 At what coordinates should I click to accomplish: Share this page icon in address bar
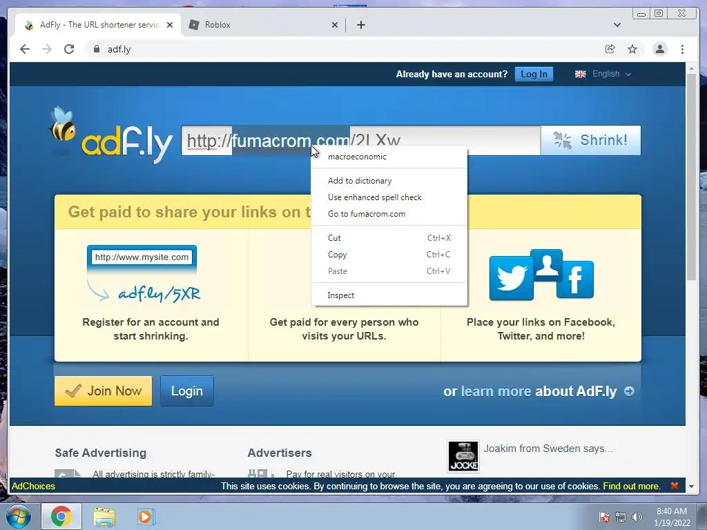click(x=610, y=49)
